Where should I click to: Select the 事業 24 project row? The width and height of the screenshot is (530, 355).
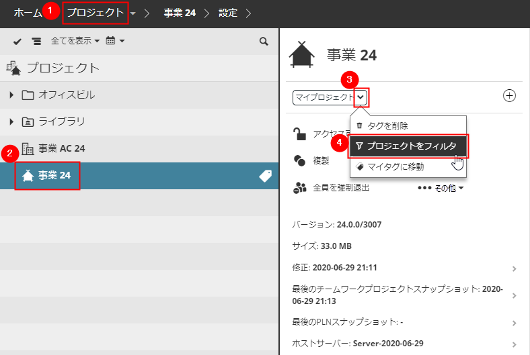(139, 176)
